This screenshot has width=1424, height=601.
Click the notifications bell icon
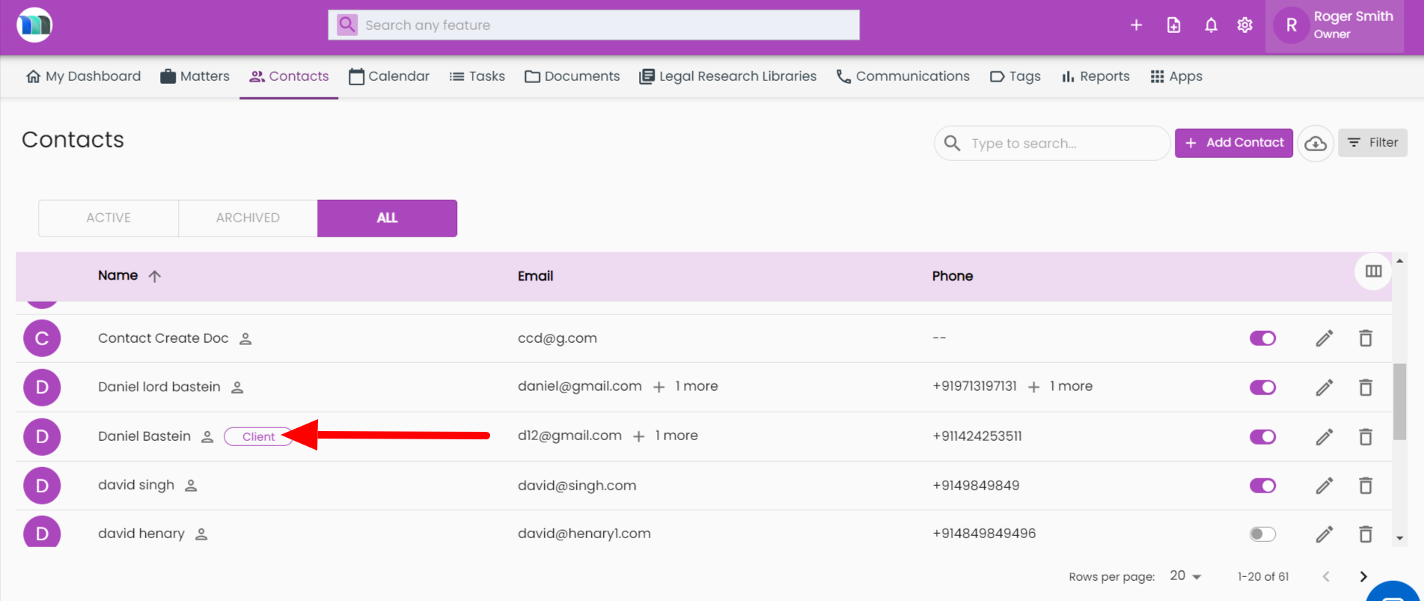1211,25
